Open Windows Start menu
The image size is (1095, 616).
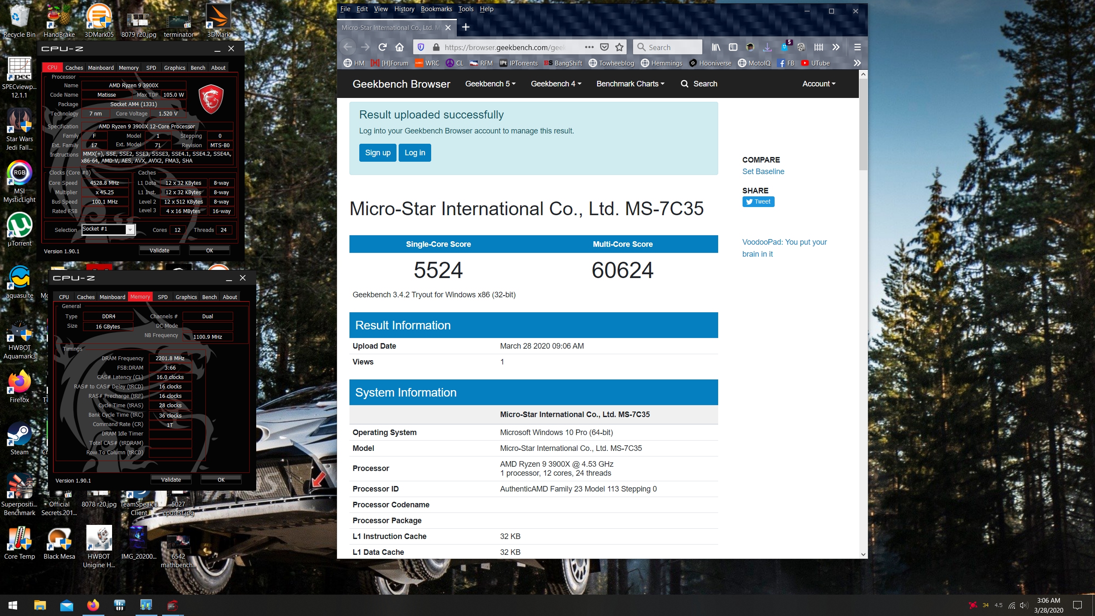(x=12, y=605)
